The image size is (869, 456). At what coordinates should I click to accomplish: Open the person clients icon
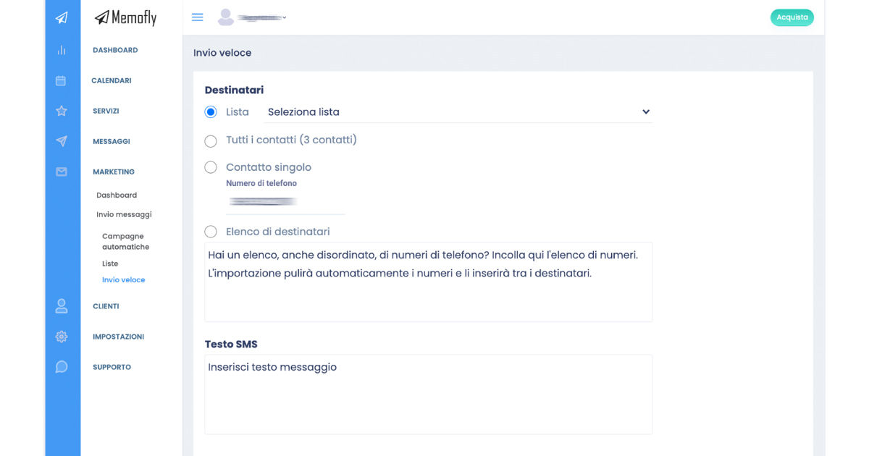point(62,306)
